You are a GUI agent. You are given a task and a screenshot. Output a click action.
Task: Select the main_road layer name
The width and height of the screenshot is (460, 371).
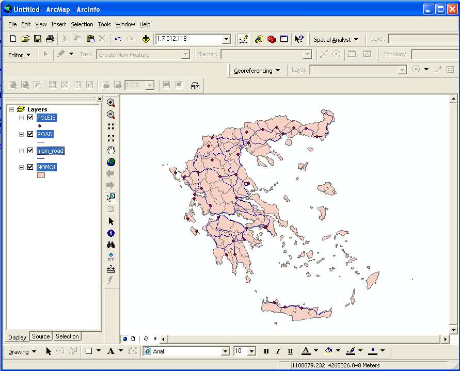[51, 151]
